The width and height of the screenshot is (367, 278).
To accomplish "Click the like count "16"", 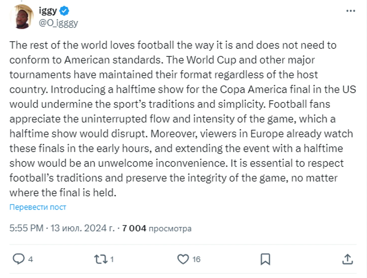I will pos(196,259).
